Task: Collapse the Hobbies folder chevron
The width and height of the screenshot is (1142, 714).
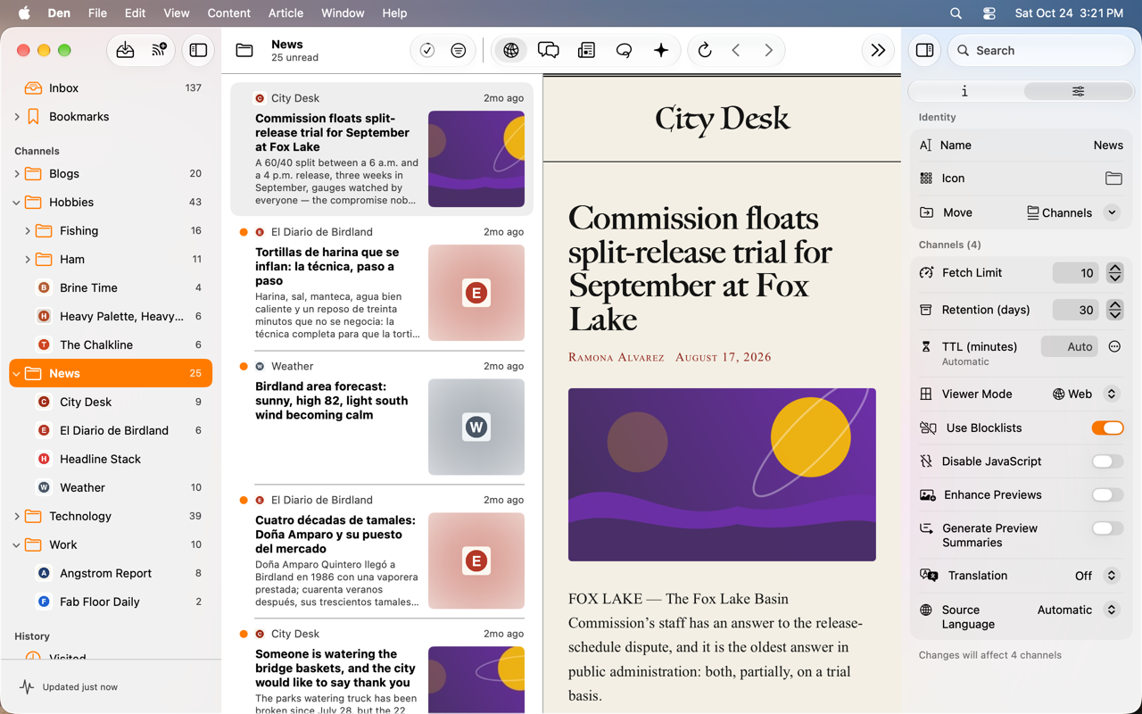Action: pos(17,203)
